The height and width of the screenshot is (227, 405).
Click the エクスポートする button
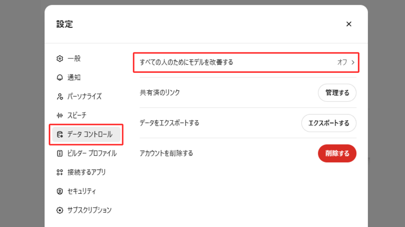click(329, 123)
